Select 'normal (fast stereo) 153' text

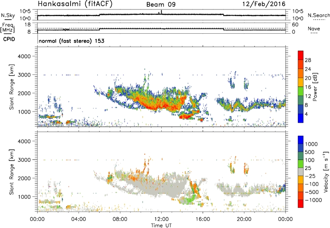pyautogui.click(x=71, y=41)
